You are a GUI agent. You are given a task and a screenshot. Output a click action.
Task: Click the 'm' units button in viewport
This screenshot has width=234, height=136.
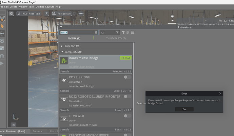tap(14, 125)
